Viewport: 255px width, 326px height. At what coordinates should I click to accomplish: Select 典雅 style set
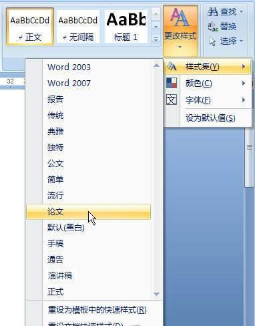88,131
